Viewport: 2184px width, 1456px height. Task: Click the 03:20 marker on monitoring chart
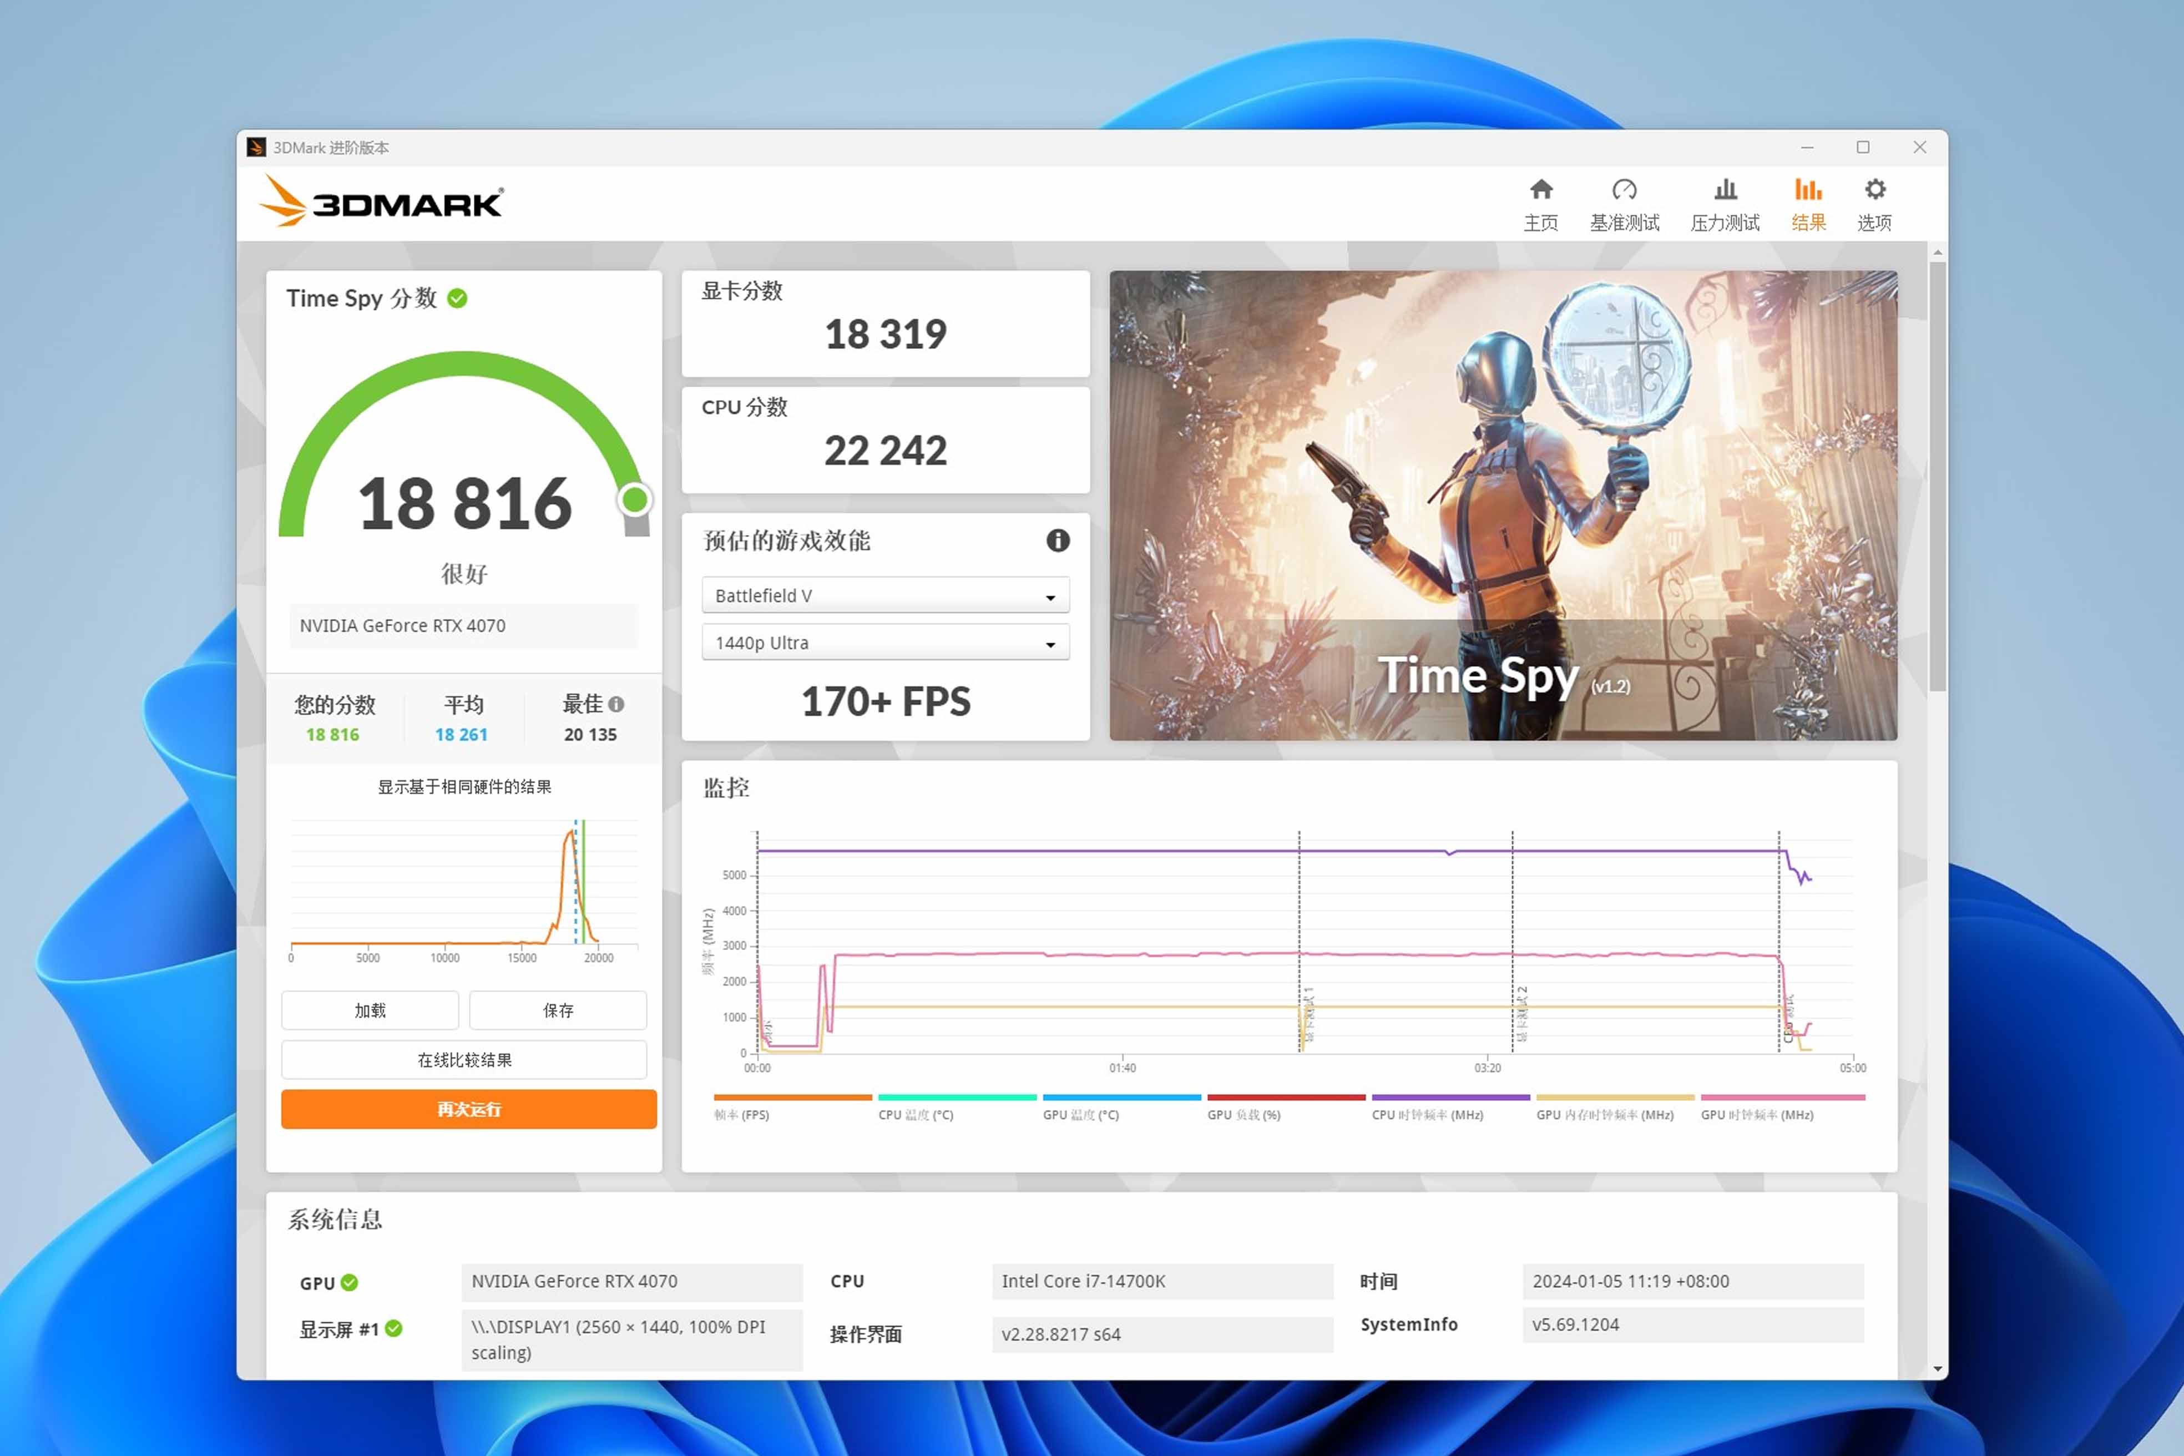[x=1487, y=1068]
